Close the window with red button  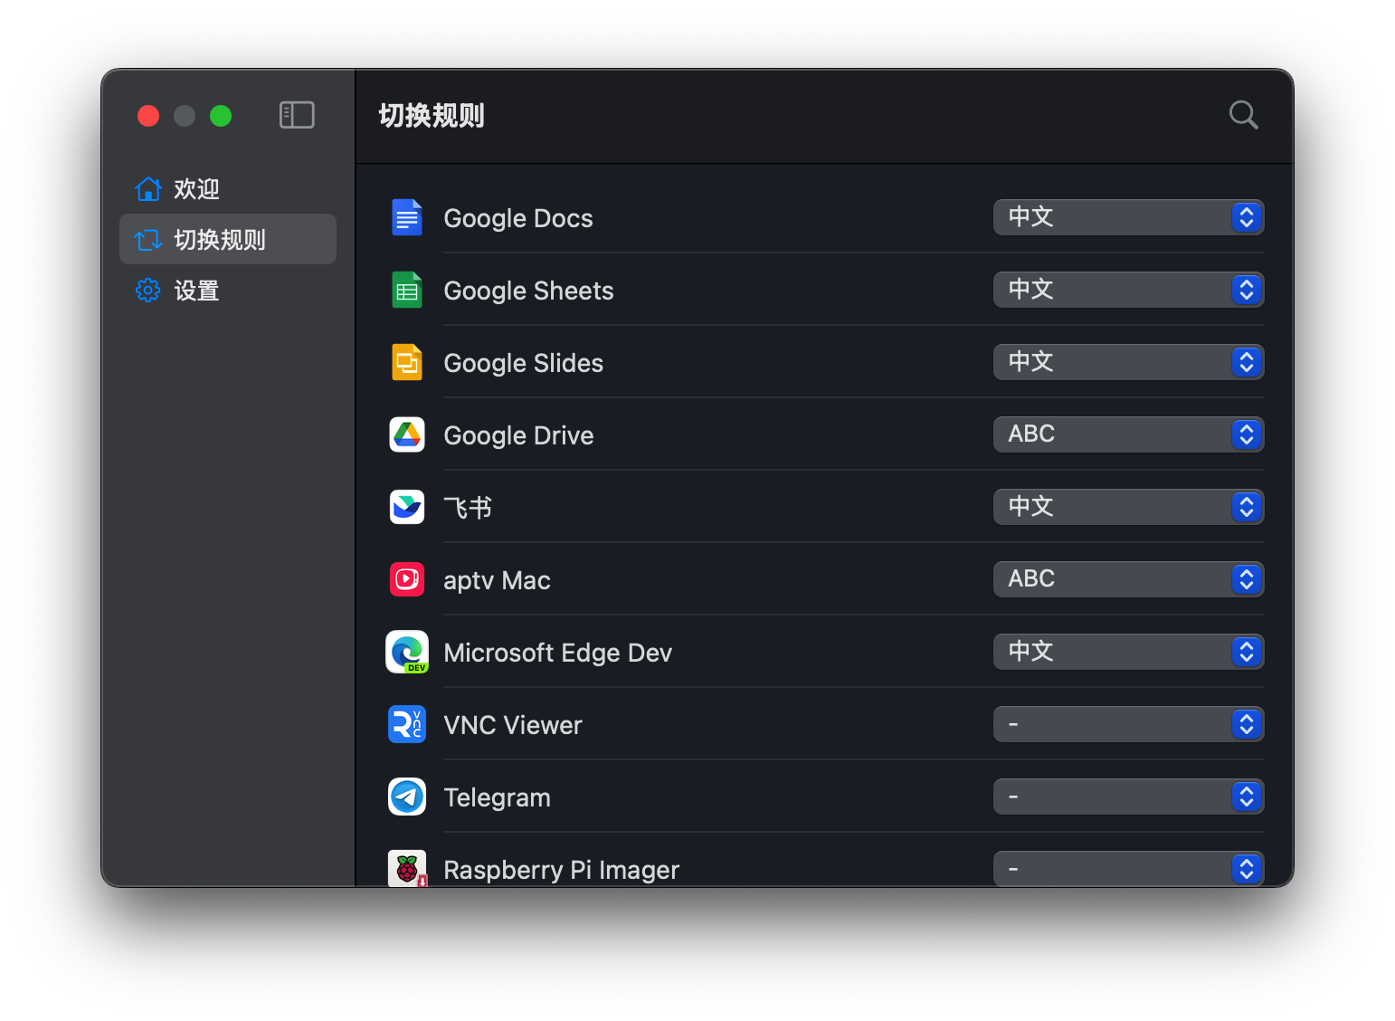click(x=148, y=116)
